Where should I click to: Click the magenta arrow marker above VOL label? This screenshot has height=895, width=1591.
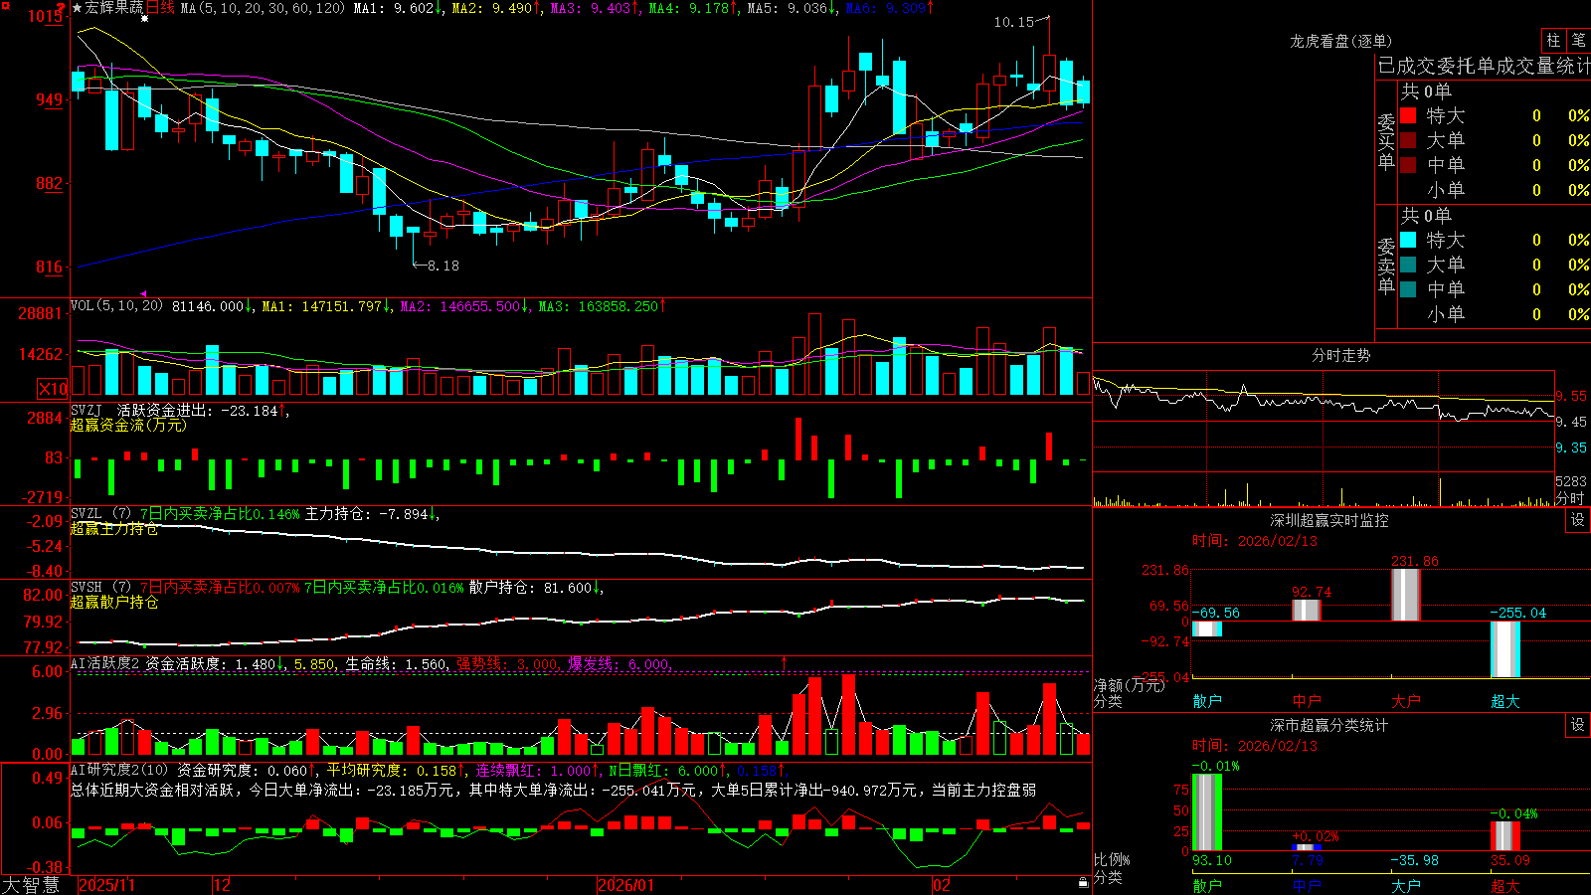[144, 294]
